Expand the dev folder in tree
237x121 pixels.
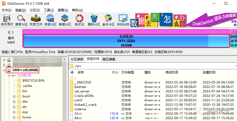pos(14,102)
